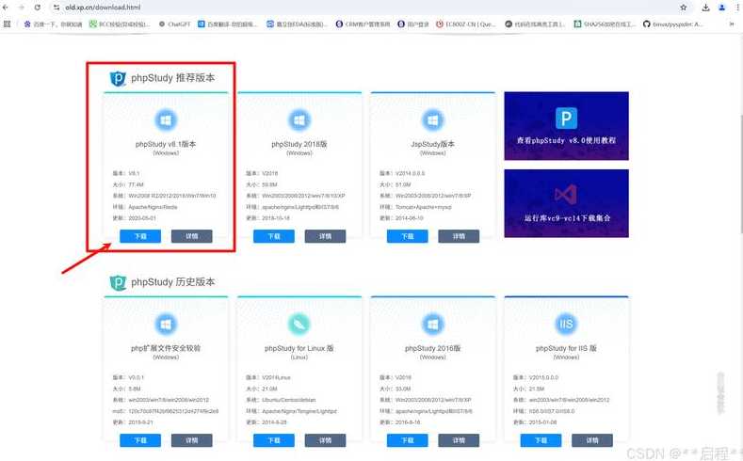This screenshot has width=743, height=461.
Task: Download phpStudy for Linux 版
Action: pos(274,440)
